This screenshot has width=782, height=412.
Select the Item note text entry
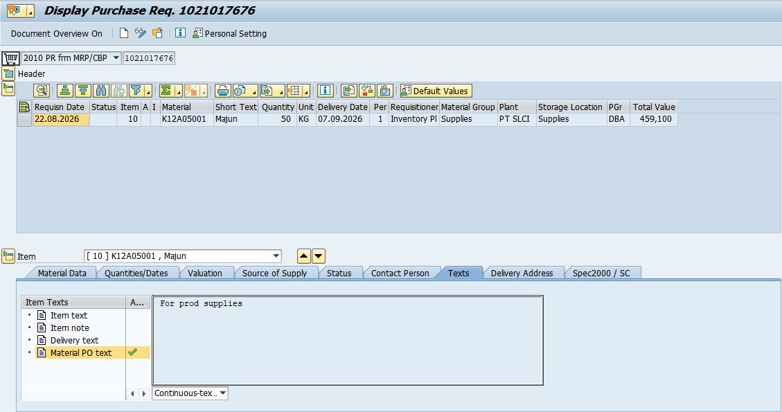pyautogui.click(x=69, y=328)
